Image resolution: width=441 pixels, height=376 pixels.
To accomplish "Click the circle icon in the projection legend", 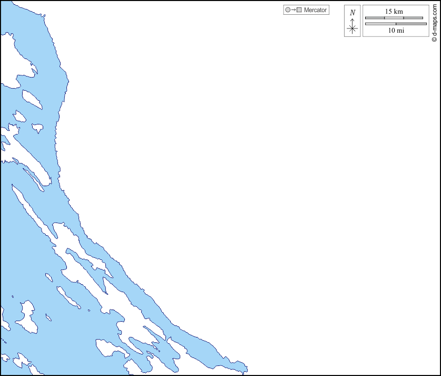I will point(288,10).
